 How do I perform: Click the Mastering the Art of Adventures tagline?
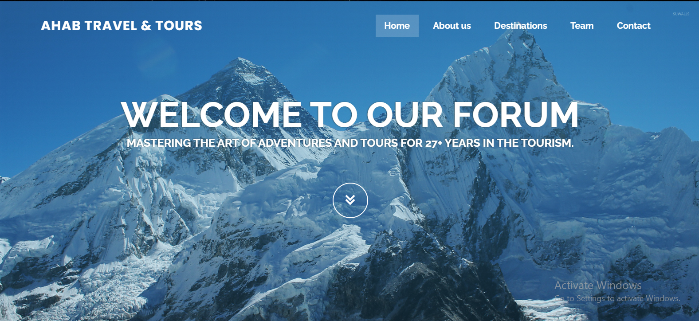coord(350,143)
